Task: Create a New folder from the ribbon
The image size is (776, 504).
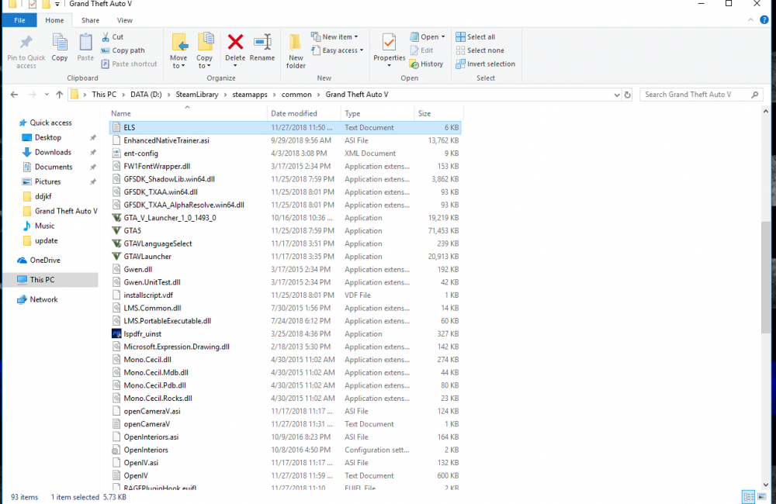Action: [296, 51]
